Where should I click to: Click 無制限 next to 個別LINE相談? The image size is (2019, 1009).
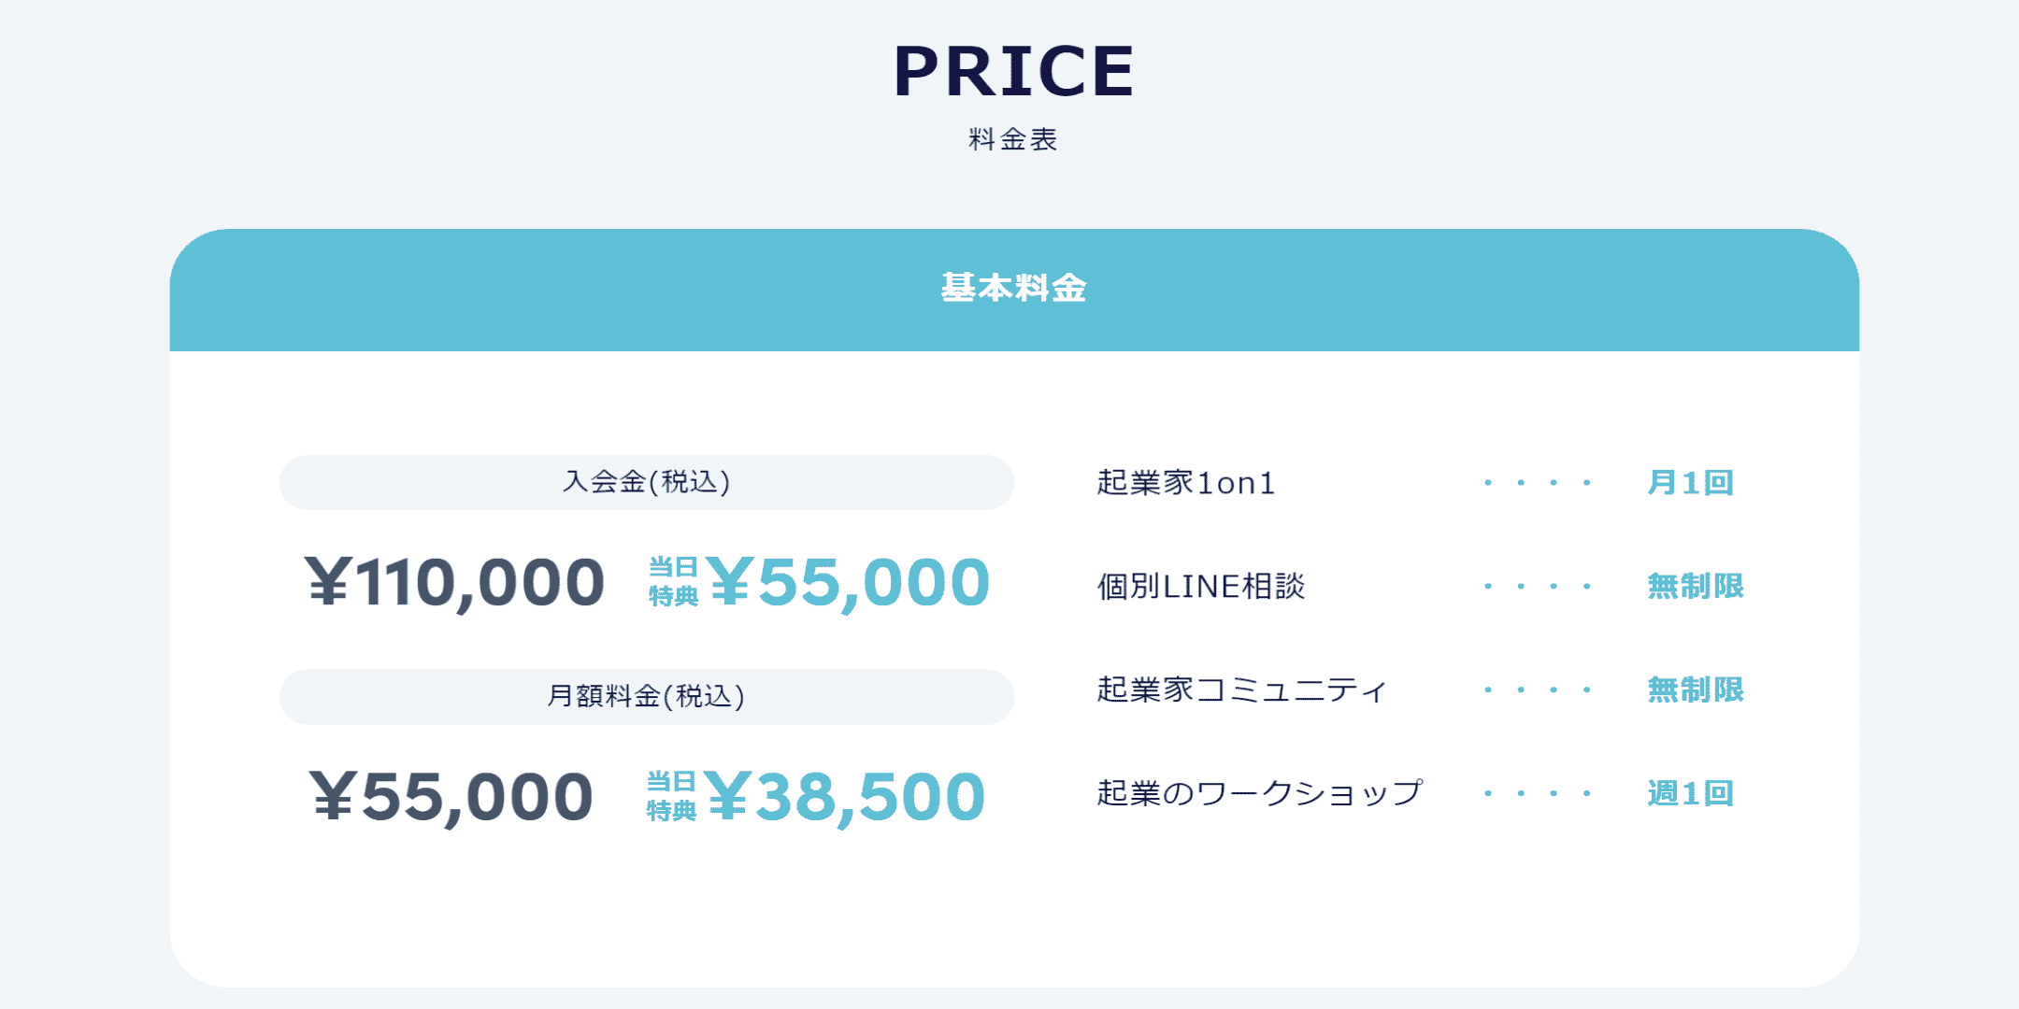point(1696,587)
